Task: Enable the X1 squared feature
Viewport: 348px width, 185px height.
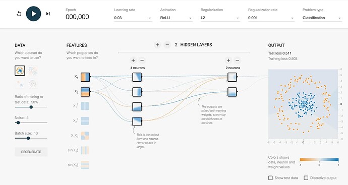Action: [85, 106]
